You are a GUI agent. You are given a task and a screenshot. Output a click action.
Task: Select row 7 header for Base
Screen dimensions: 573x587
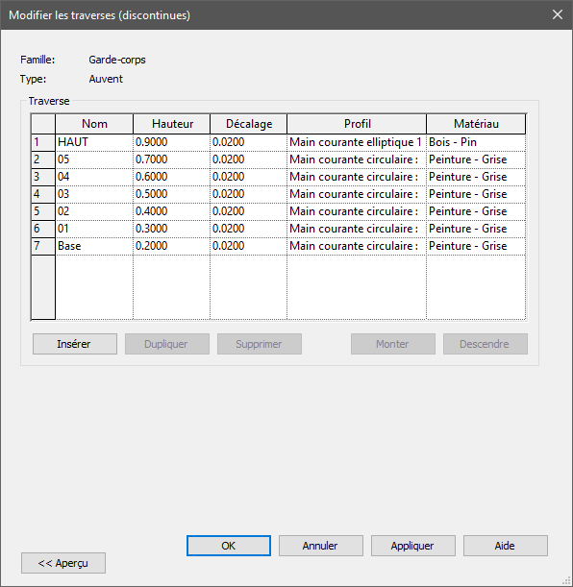coord(43,246)
